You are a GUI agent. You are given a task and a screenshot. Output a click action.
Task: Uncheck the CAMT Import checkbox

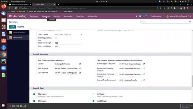click(x=93, y=101)
